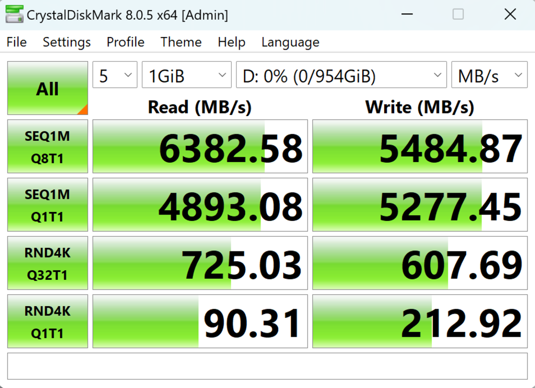Open the Help menu
This screenshot has height=388, width=535.
[231, 42]
